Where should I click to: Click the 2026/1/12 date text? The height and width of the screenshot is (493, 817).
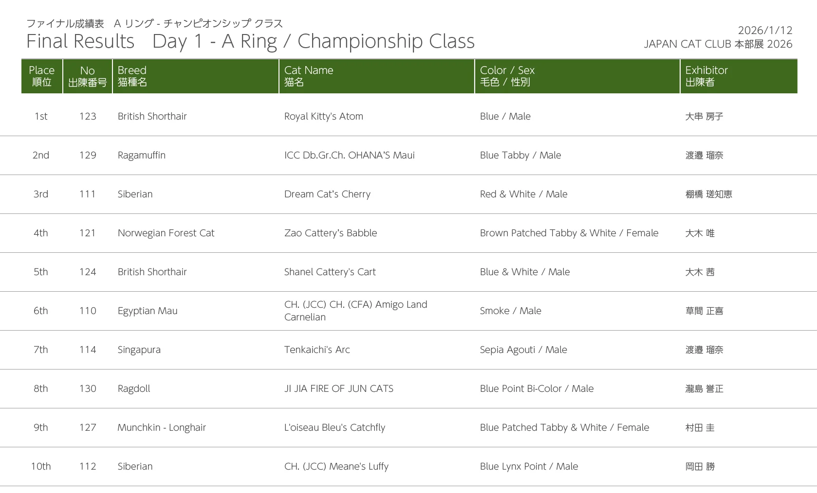765,30
